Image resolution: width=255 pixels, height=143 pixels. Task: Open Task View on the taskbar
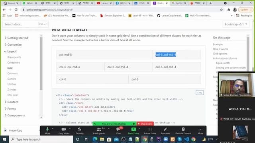click(86, 139)
